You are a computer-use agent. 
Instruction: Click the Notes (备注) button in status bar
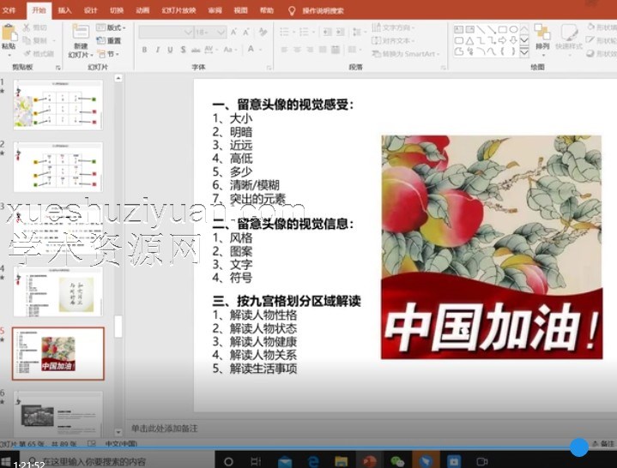coord(602,444)
